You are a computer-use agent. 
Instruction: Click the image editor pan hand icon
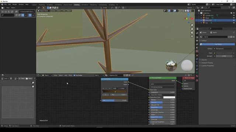(33, 87)
